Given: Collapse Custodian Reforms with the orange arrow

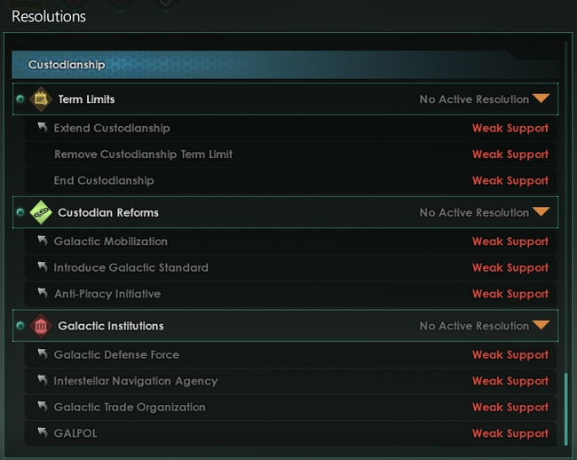Looking at the screenshot, I should click(541, 213).
